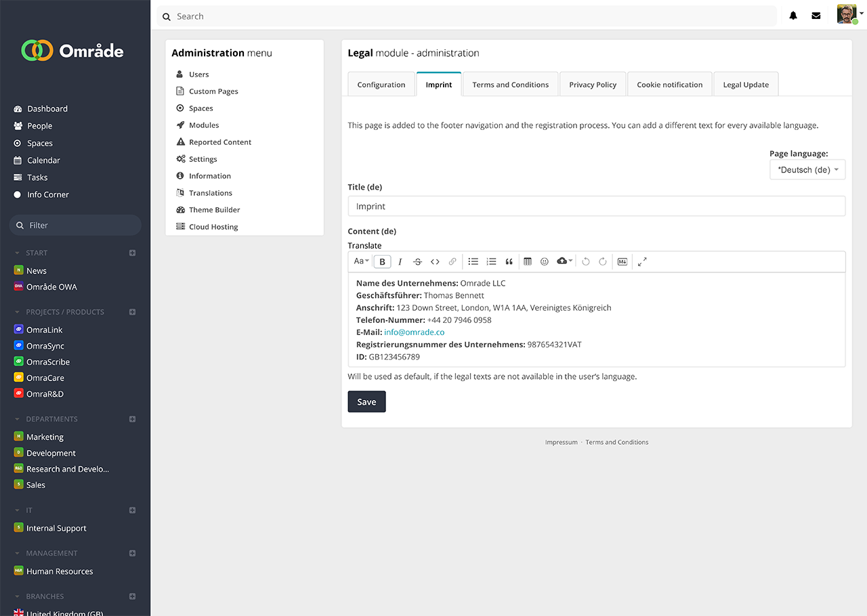Insert a table in the editor

click(x=528, y=261)
